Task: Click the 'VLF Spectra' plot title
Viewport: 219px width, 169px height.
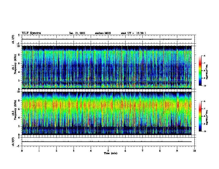Action: coord(31,33)
